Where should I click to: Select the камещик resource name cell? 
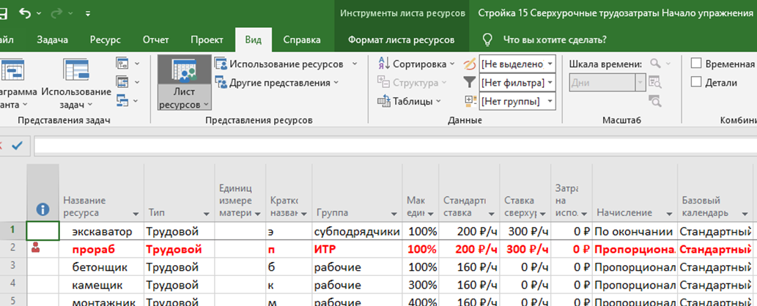click(x=102, y=286)
